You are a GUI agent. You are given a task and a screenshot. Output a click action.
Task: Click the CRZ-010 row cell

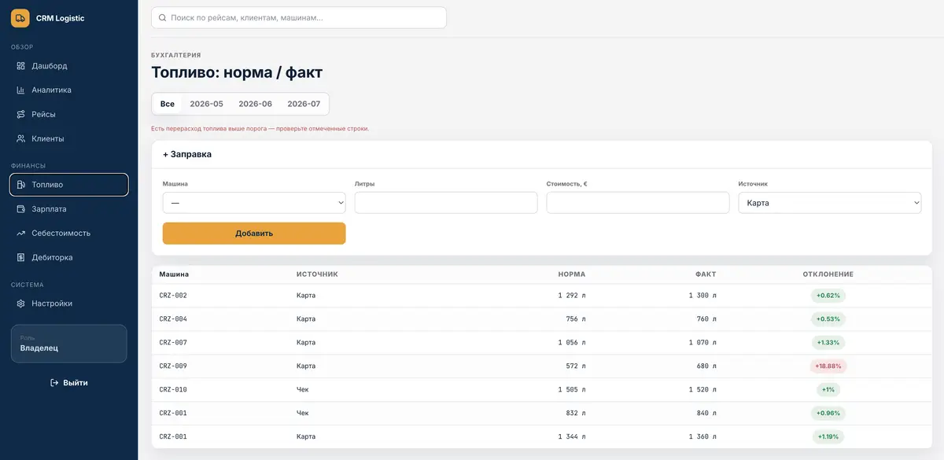pyautogui.click(x=173, y=390)
